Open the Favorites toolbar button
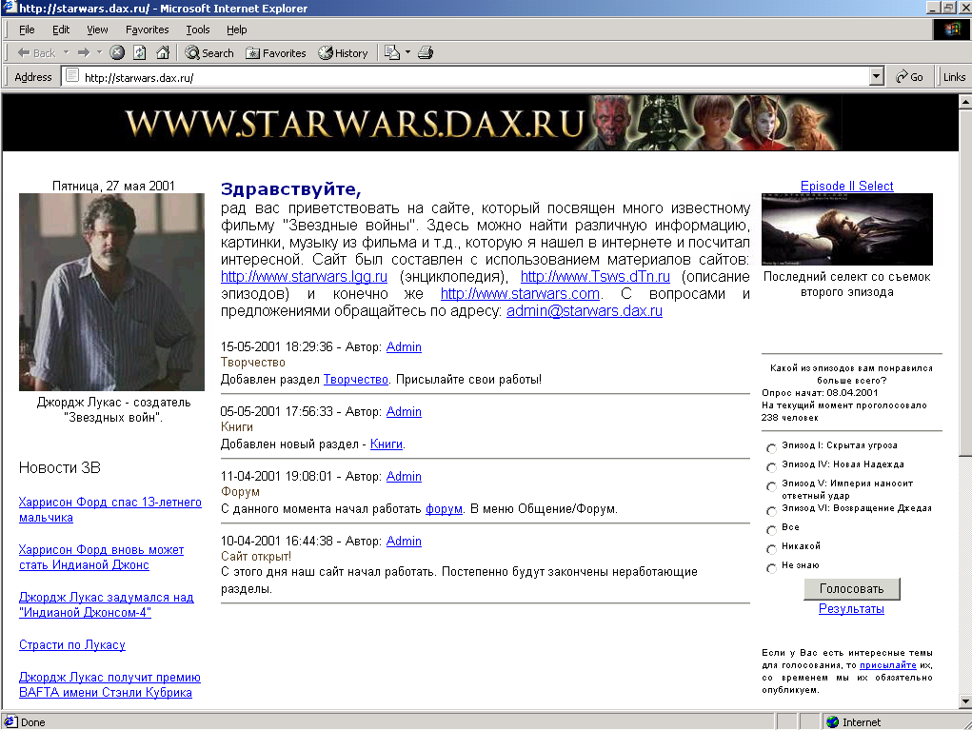Screen dimensions: 972x730 [276, 53]
